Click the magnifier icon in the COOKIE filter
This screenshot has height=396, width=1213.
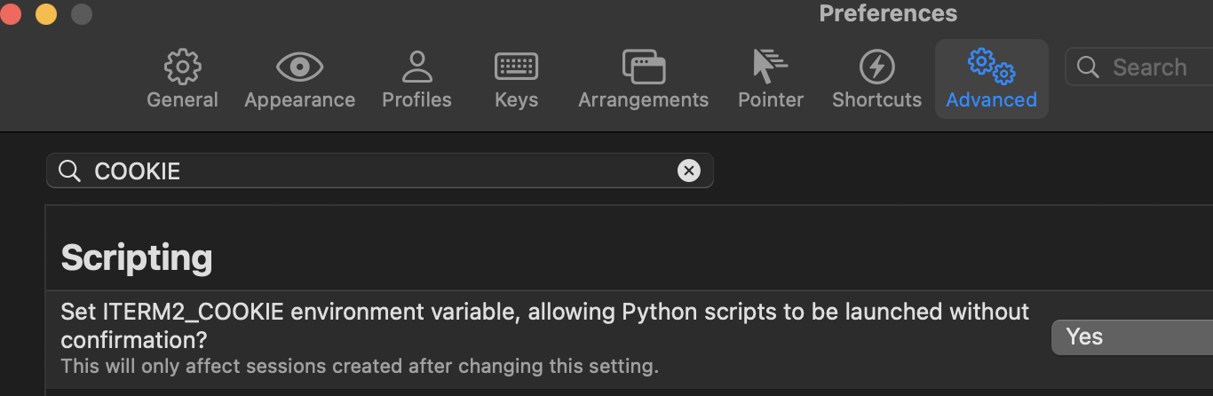point(69,170)
